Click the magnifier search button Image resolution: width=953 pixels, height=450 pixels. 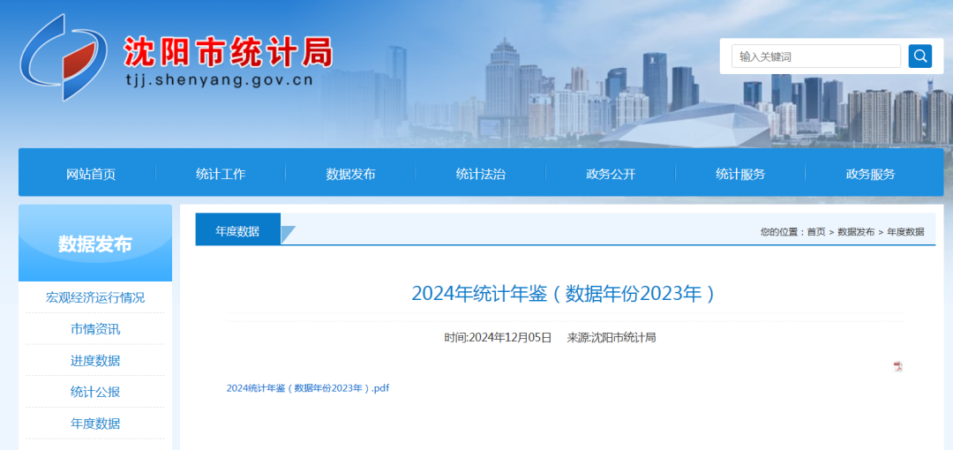(920, 56)
